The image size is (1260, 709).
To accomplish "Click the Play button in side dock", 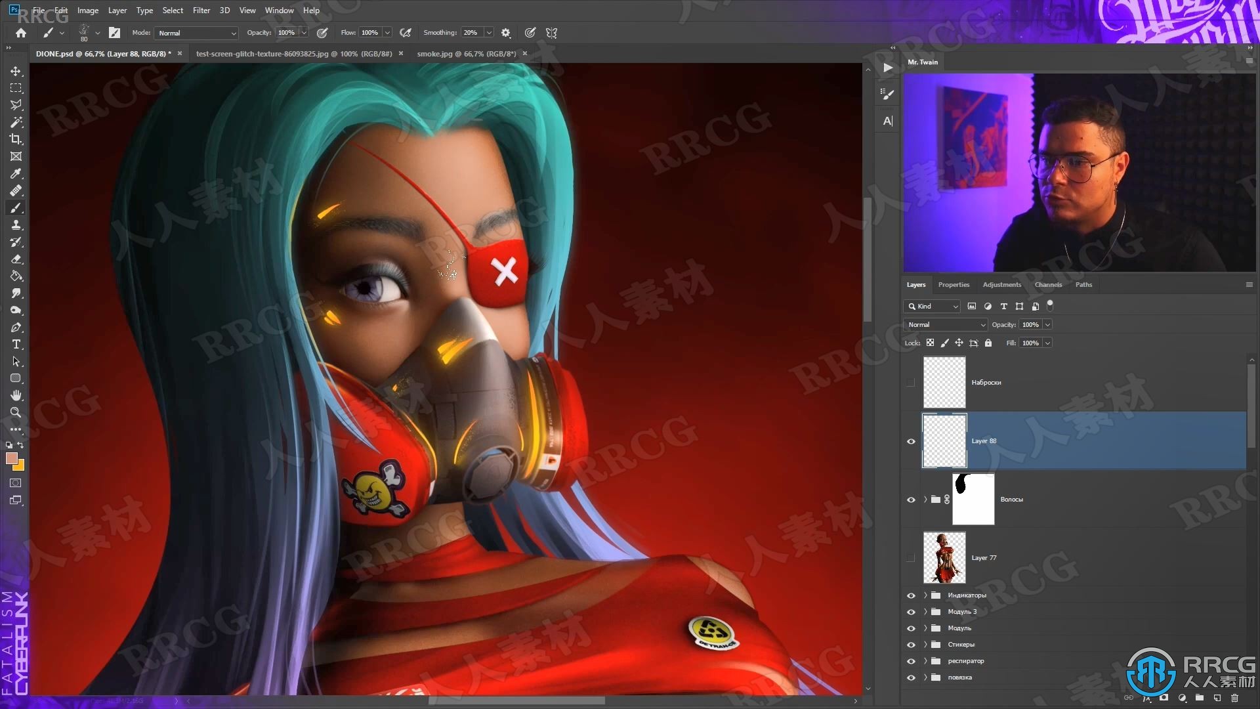I will [887, 67].
